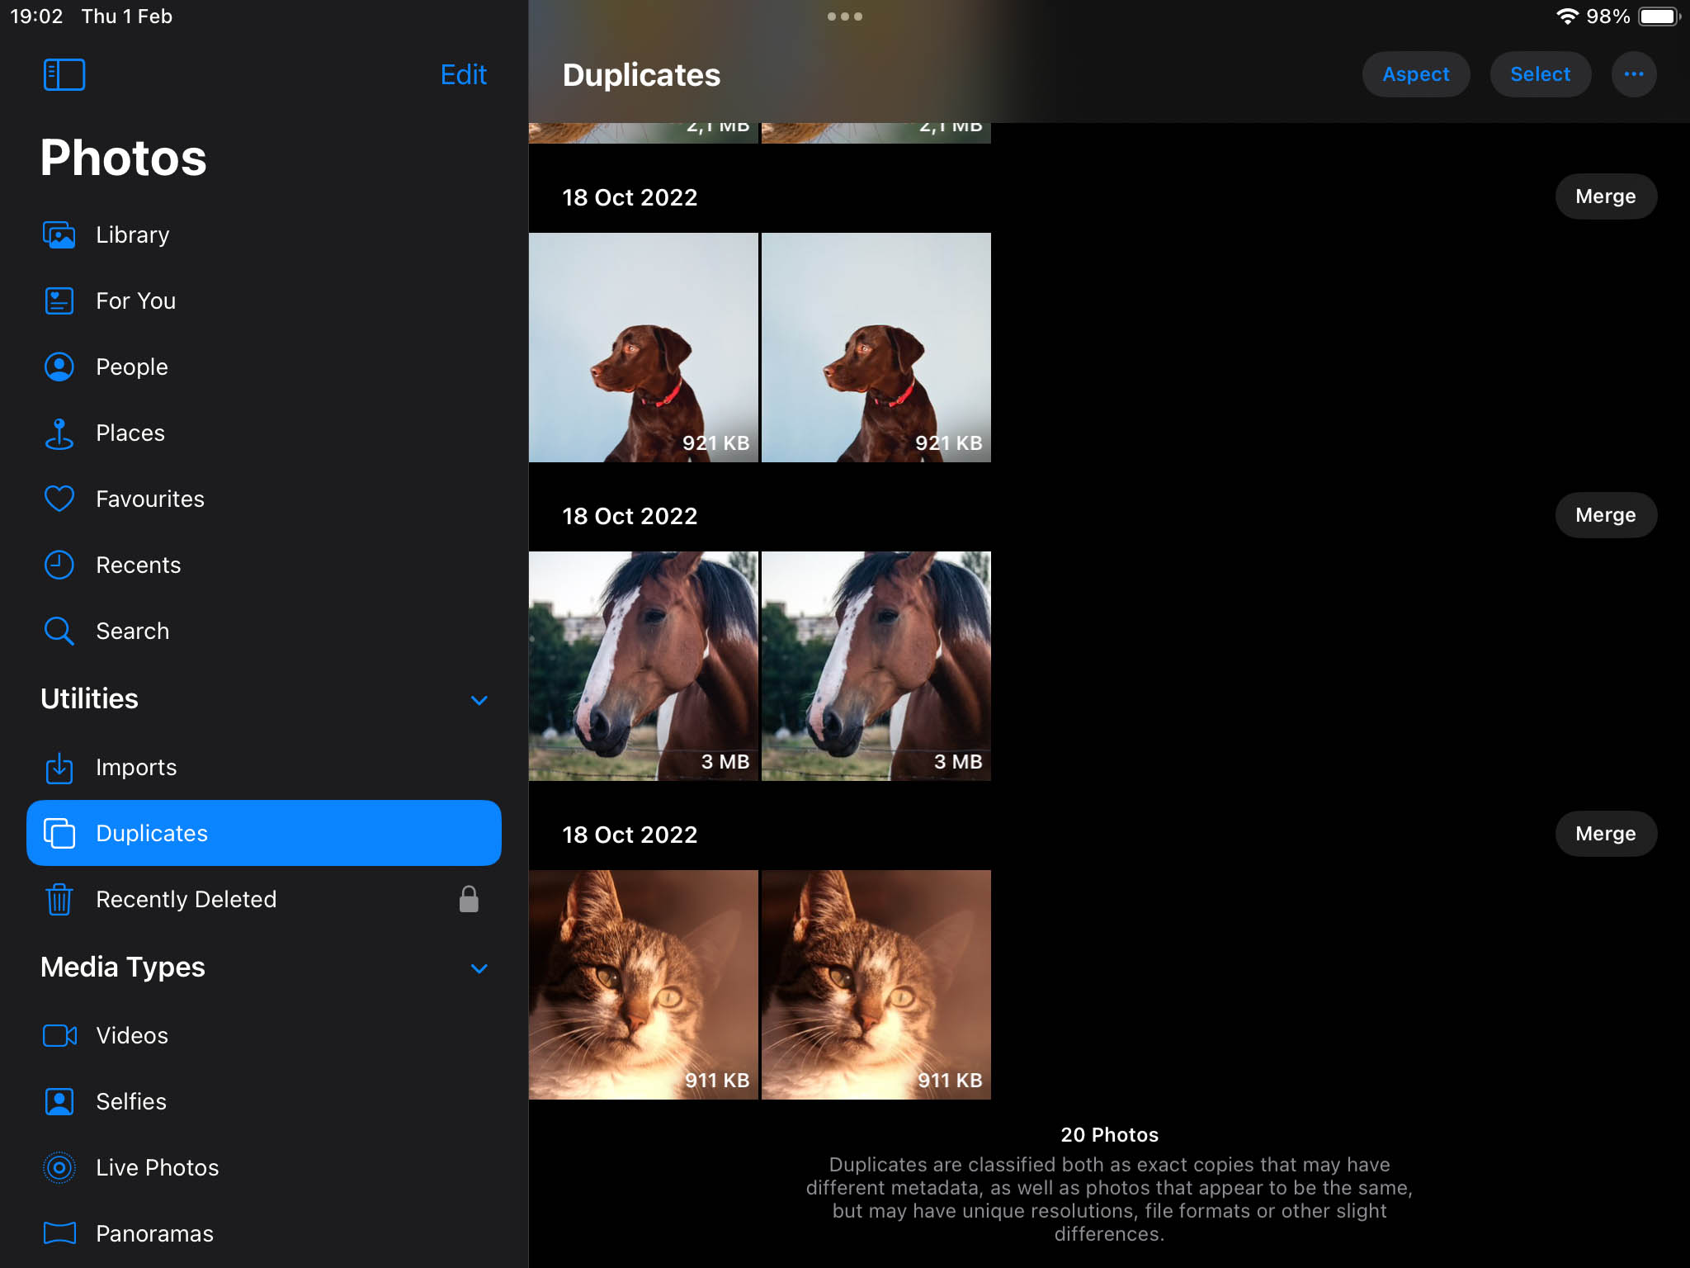Screen dimensions: 1690x1268
Task: Click the People person icon
Action: coord(59,367)
